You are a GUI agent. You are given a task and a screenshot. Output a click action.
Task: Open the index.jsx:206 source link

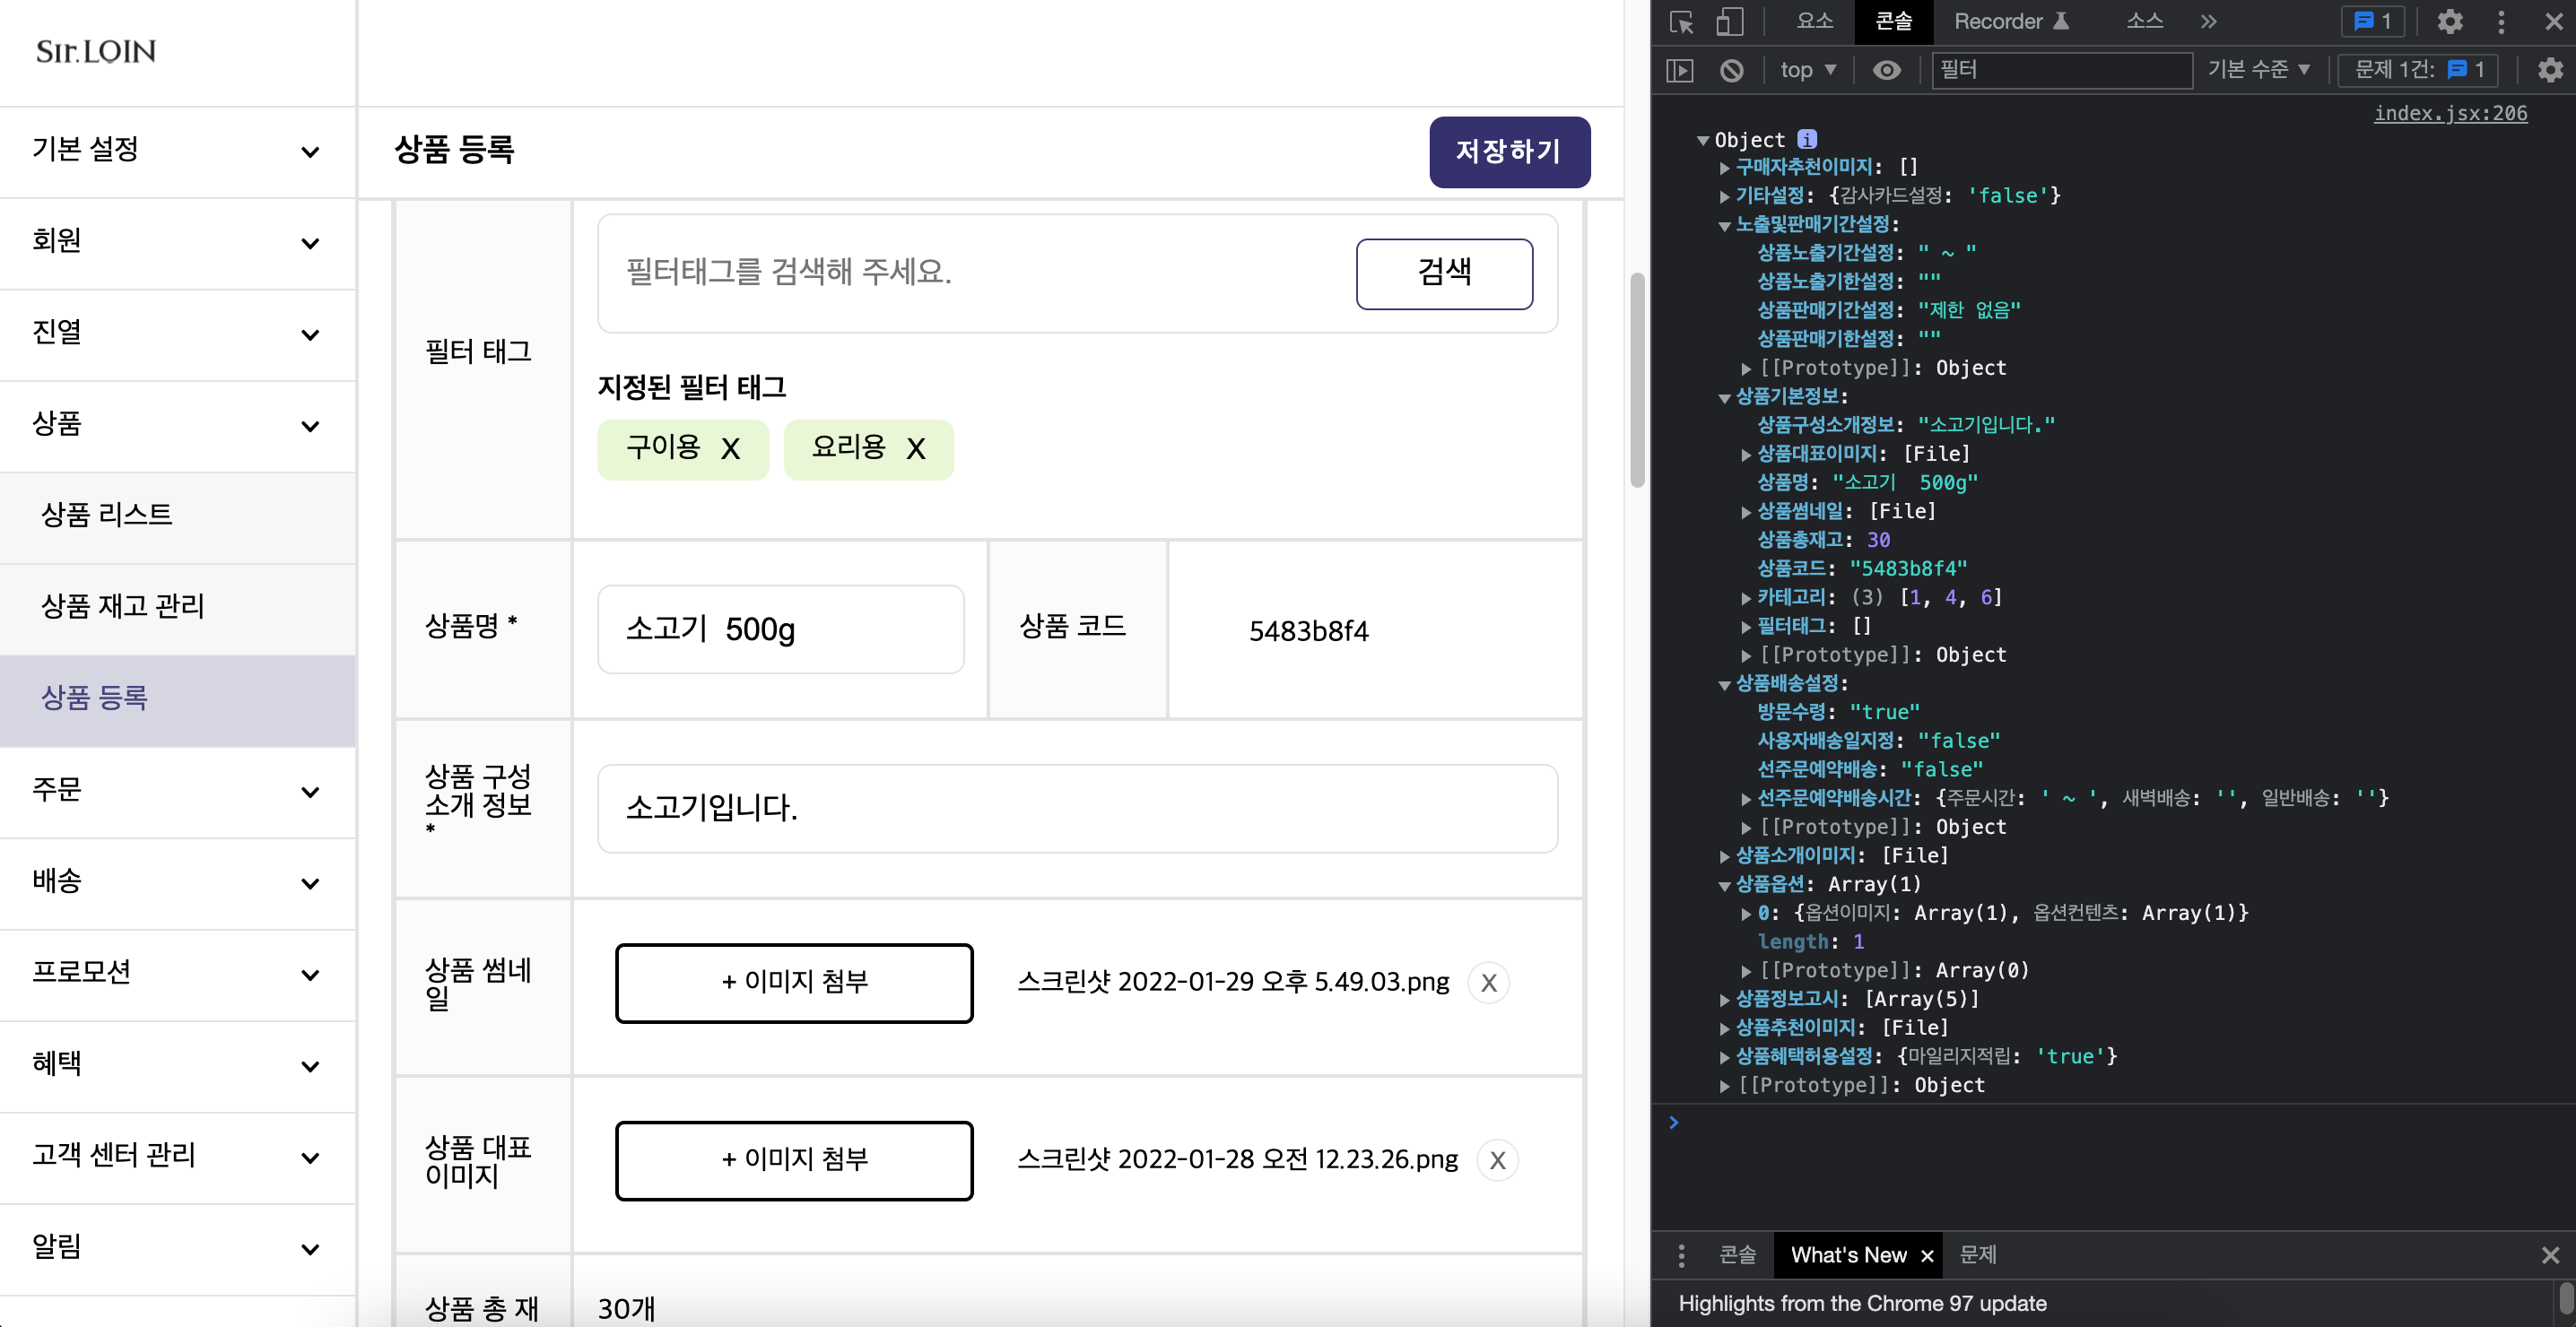pos(2450,113)
